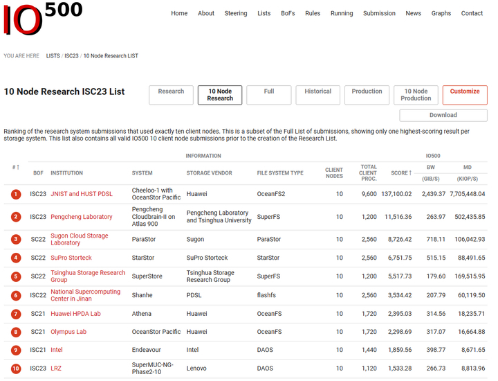Select the Historical list tab
The width and height of the screenshot is (498, 381).
317,95
